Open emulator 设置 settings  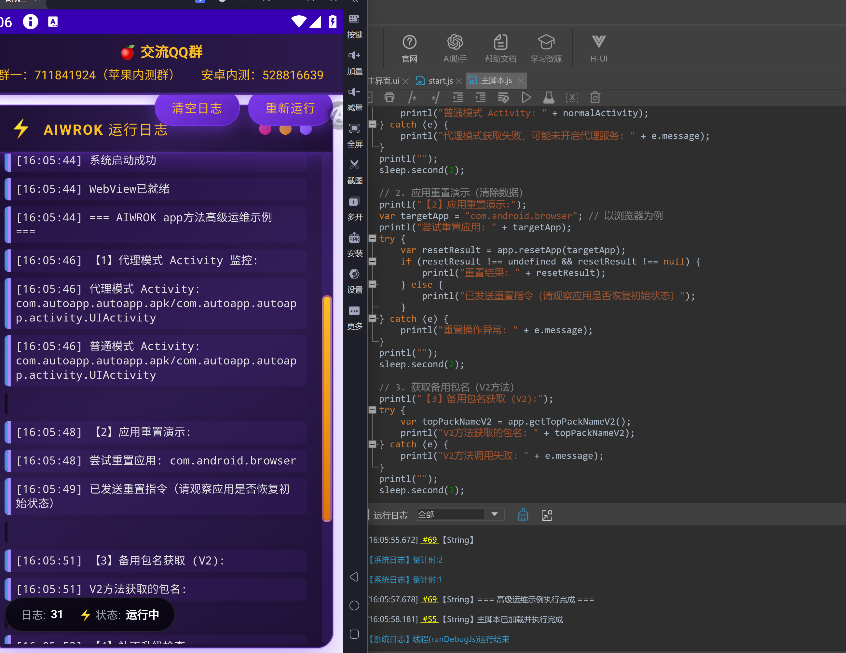click(354, 281)
